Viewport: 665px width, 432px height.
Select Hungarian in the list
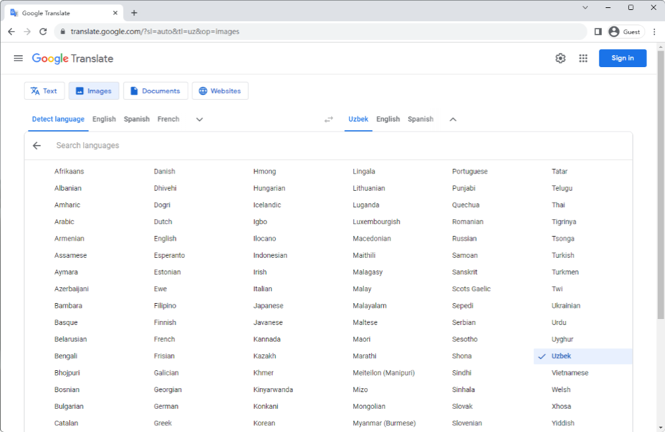[269, 188]
